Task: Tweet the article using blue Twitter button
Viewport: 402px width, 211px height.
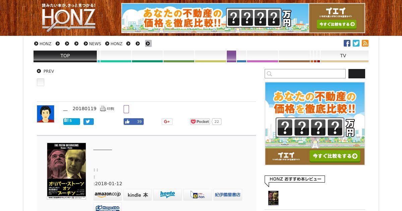Action: (88, 122)
